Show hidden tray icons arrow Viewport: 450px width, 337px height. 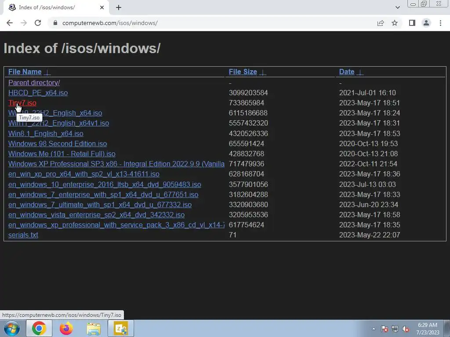[x=374, y=329]
